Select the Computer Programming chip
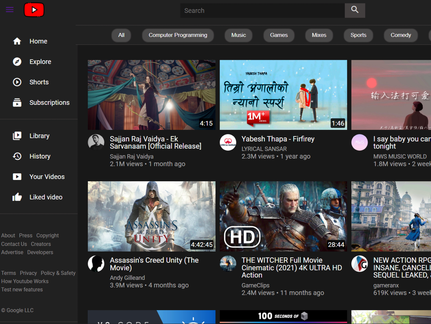Screen dimensions: 431x324 pos(178,35)
